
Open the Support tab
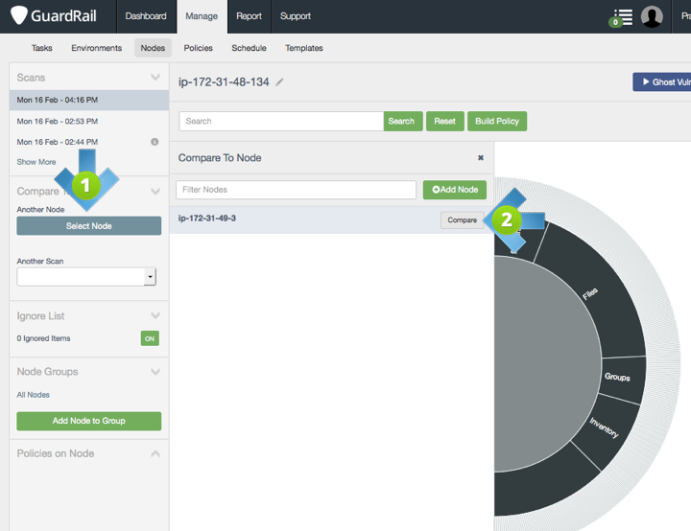[x=296, y=16]
